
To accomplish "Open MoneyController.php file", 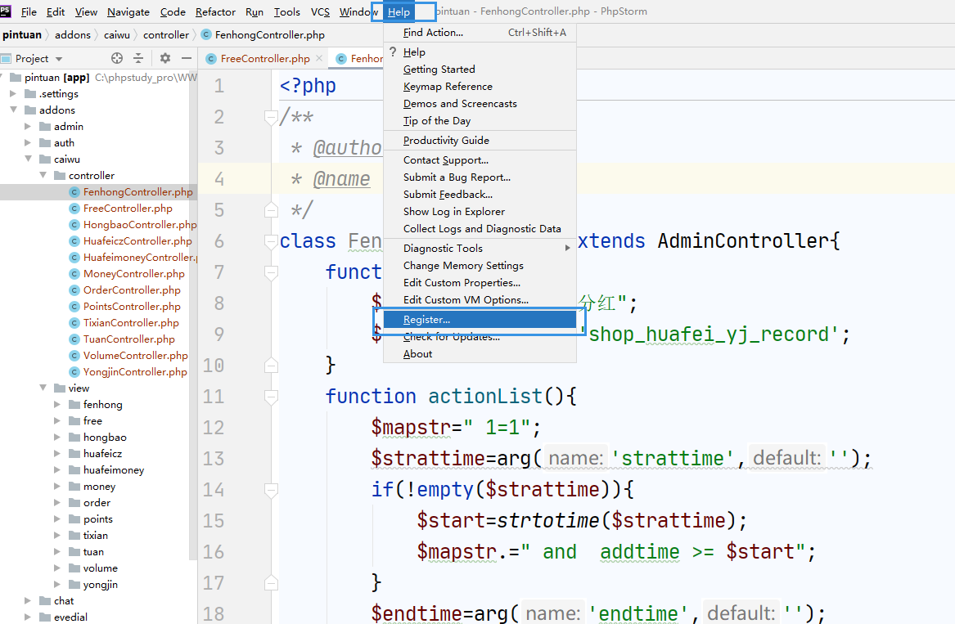I will [134, 274].
